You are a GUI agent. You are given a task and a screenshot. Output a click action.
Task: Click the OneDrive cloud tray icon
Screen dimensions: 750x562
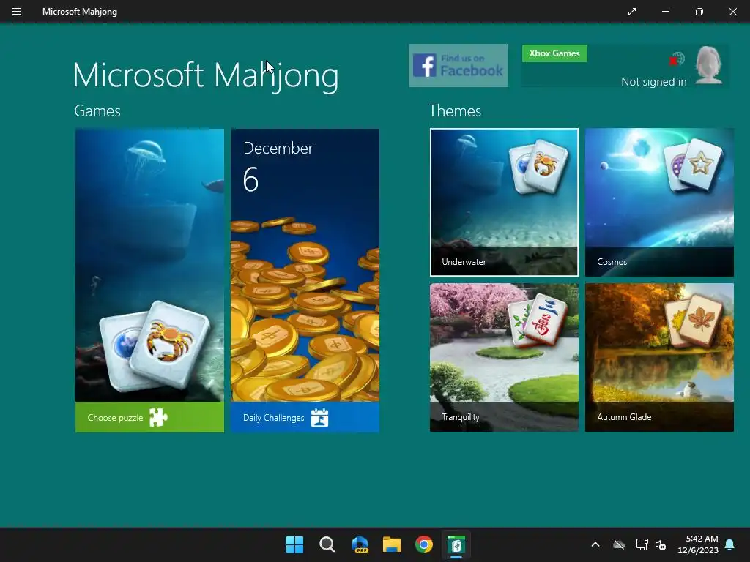coord(619,544)
